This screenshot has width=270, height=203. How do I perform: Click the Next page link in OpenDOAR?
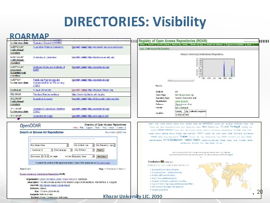click(x=122, y=169)
